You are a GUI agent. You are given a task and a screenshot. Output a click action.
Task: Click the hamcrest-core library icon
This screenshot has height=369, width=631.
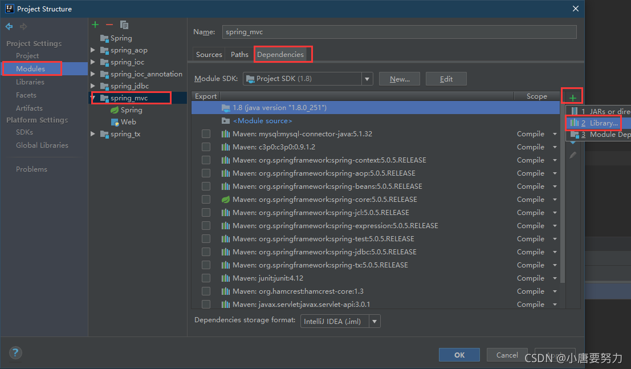(x=226, y=291)
